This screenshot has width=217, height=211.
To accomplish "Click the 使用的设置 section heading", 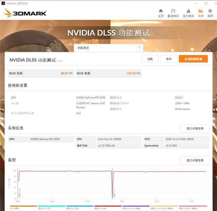I will pos(18,86).
